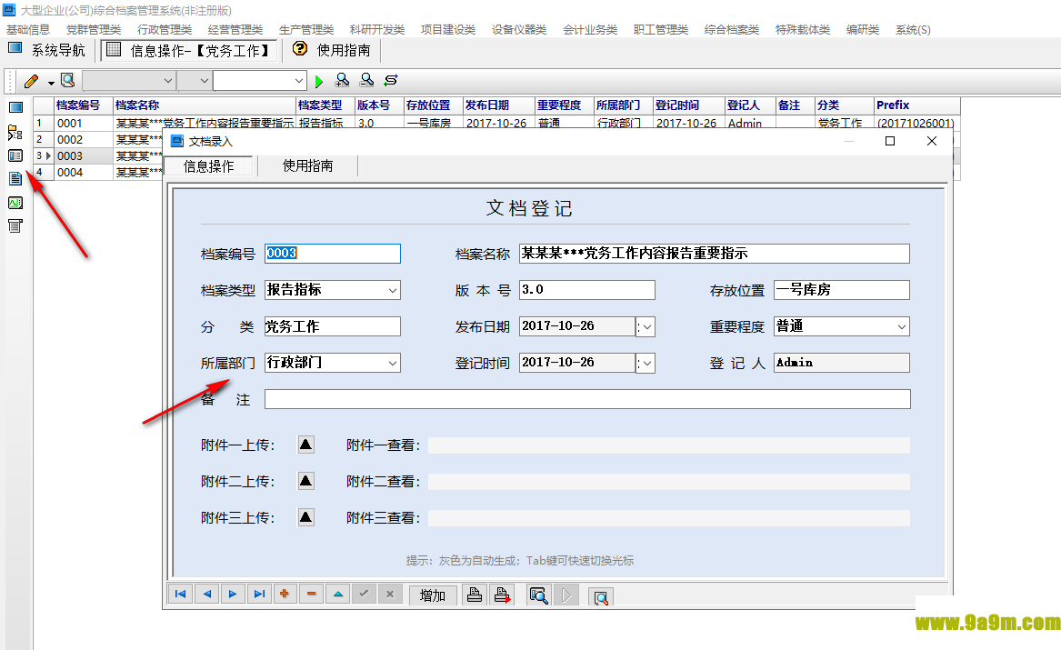Open the 会计业务类 menu
This screenshot has height=650, width=1061.
[590, 30]
